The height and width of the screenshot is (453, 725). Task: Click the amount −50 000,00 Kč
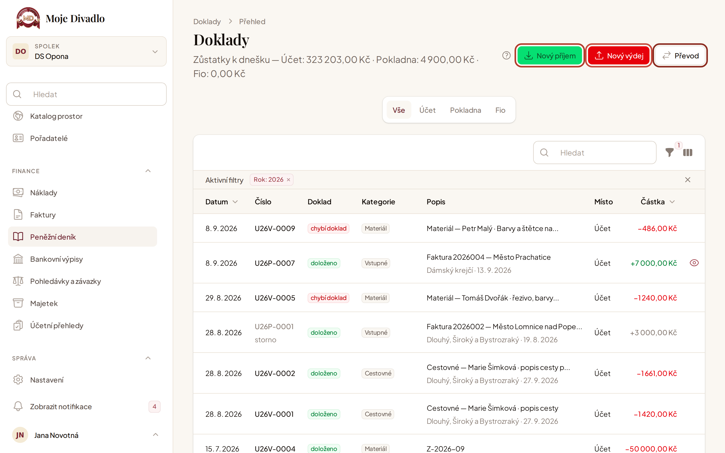[x=651, y=448]
